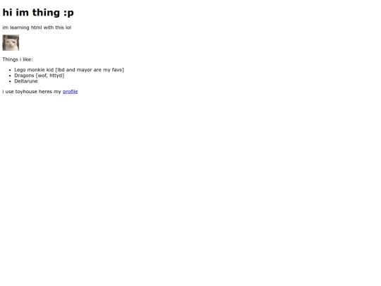Screen dimensions: 381x286
Task: Click the cat photo thumbnail
Action: click(x=11, y=43)
